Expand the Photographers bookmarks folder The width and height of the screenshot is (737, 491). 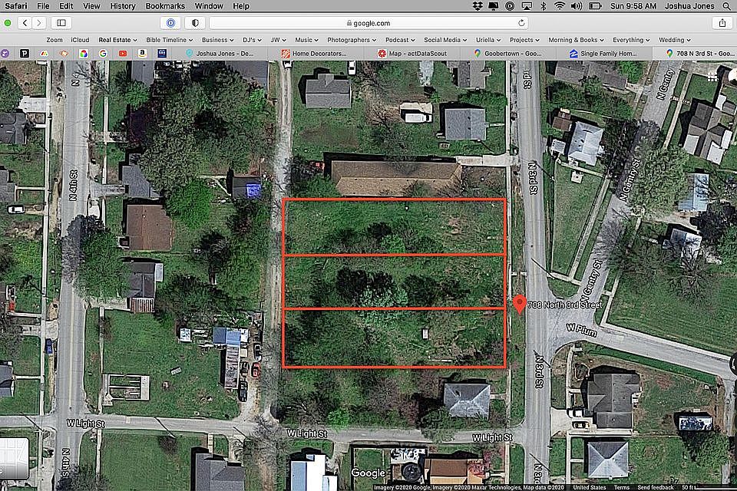tap(352, 40)
